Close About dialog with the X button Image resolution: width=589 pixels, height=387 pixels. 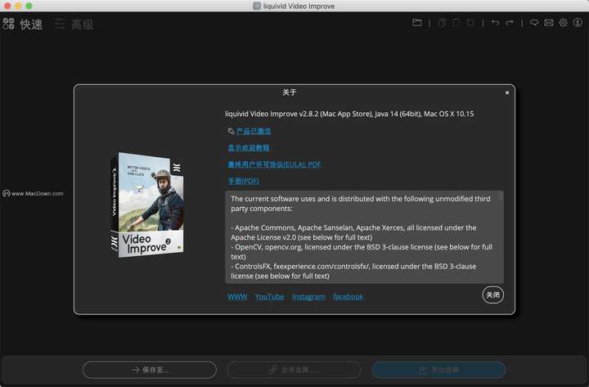click(507, 92)
